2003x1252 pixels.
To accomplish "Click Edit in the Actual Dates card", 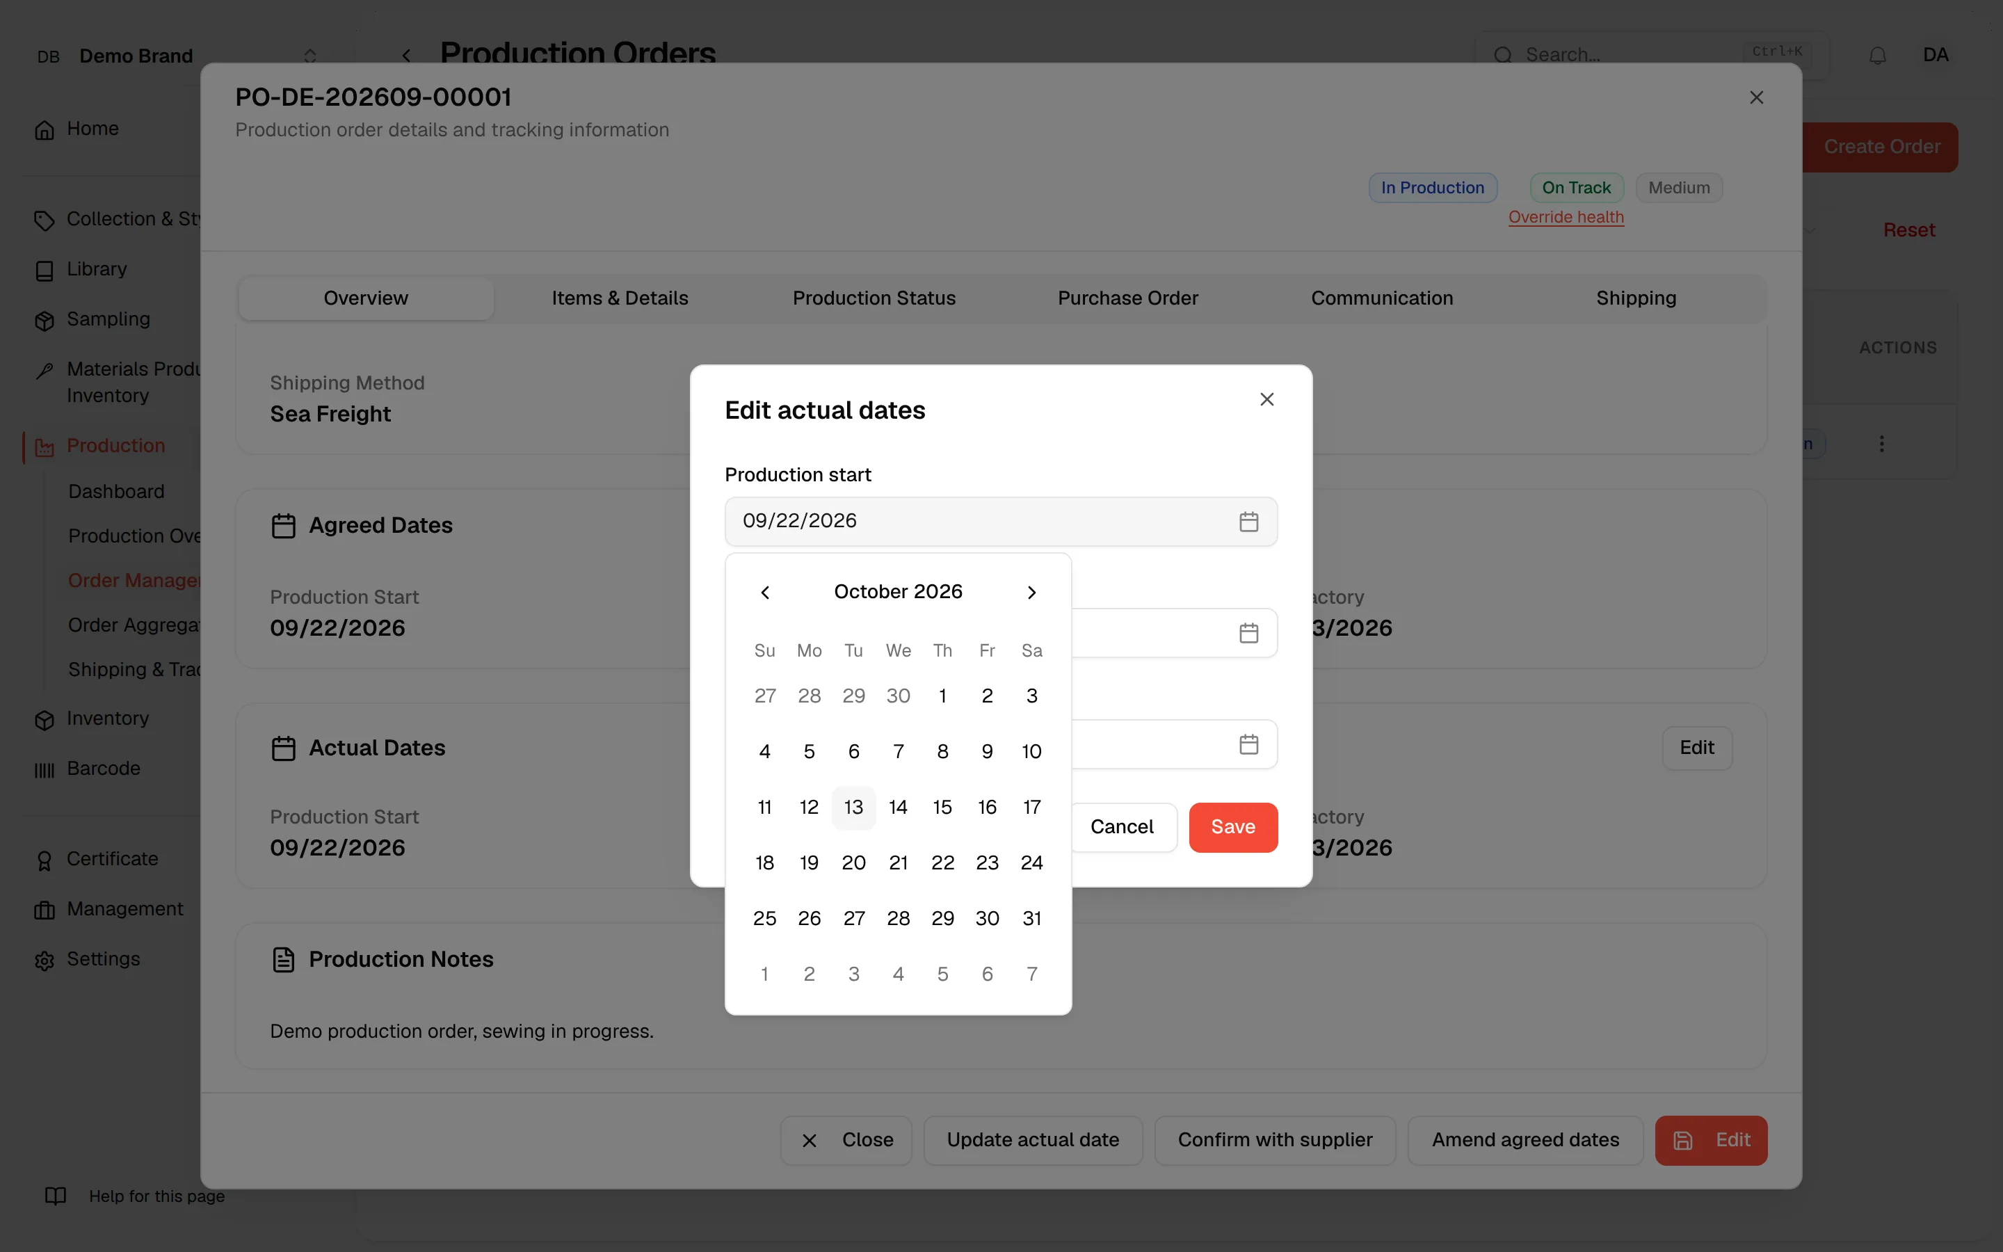I will (1697, 748).
